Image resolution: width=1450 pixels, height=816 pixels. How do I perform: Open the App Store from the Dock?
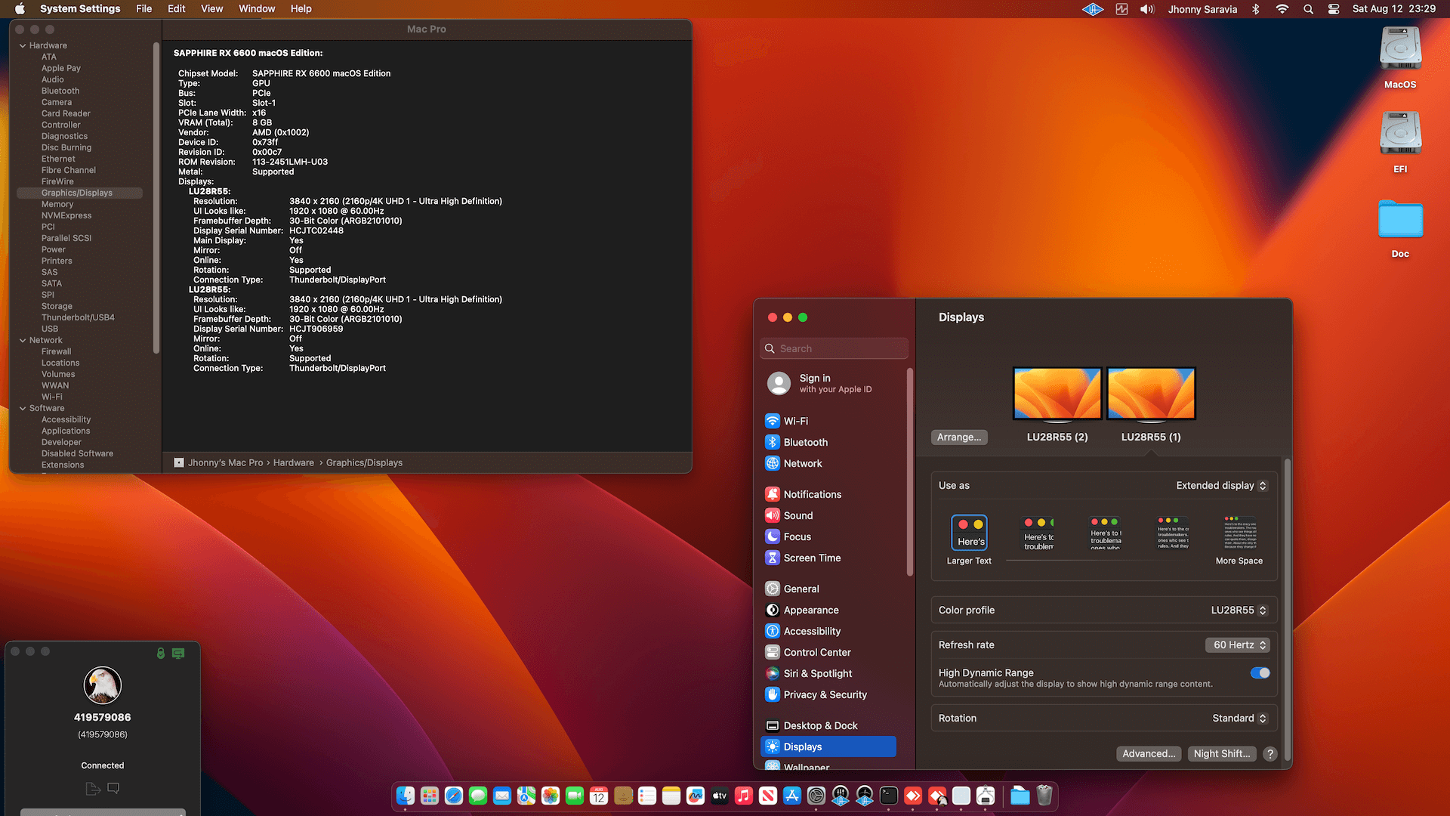(792, 796)
